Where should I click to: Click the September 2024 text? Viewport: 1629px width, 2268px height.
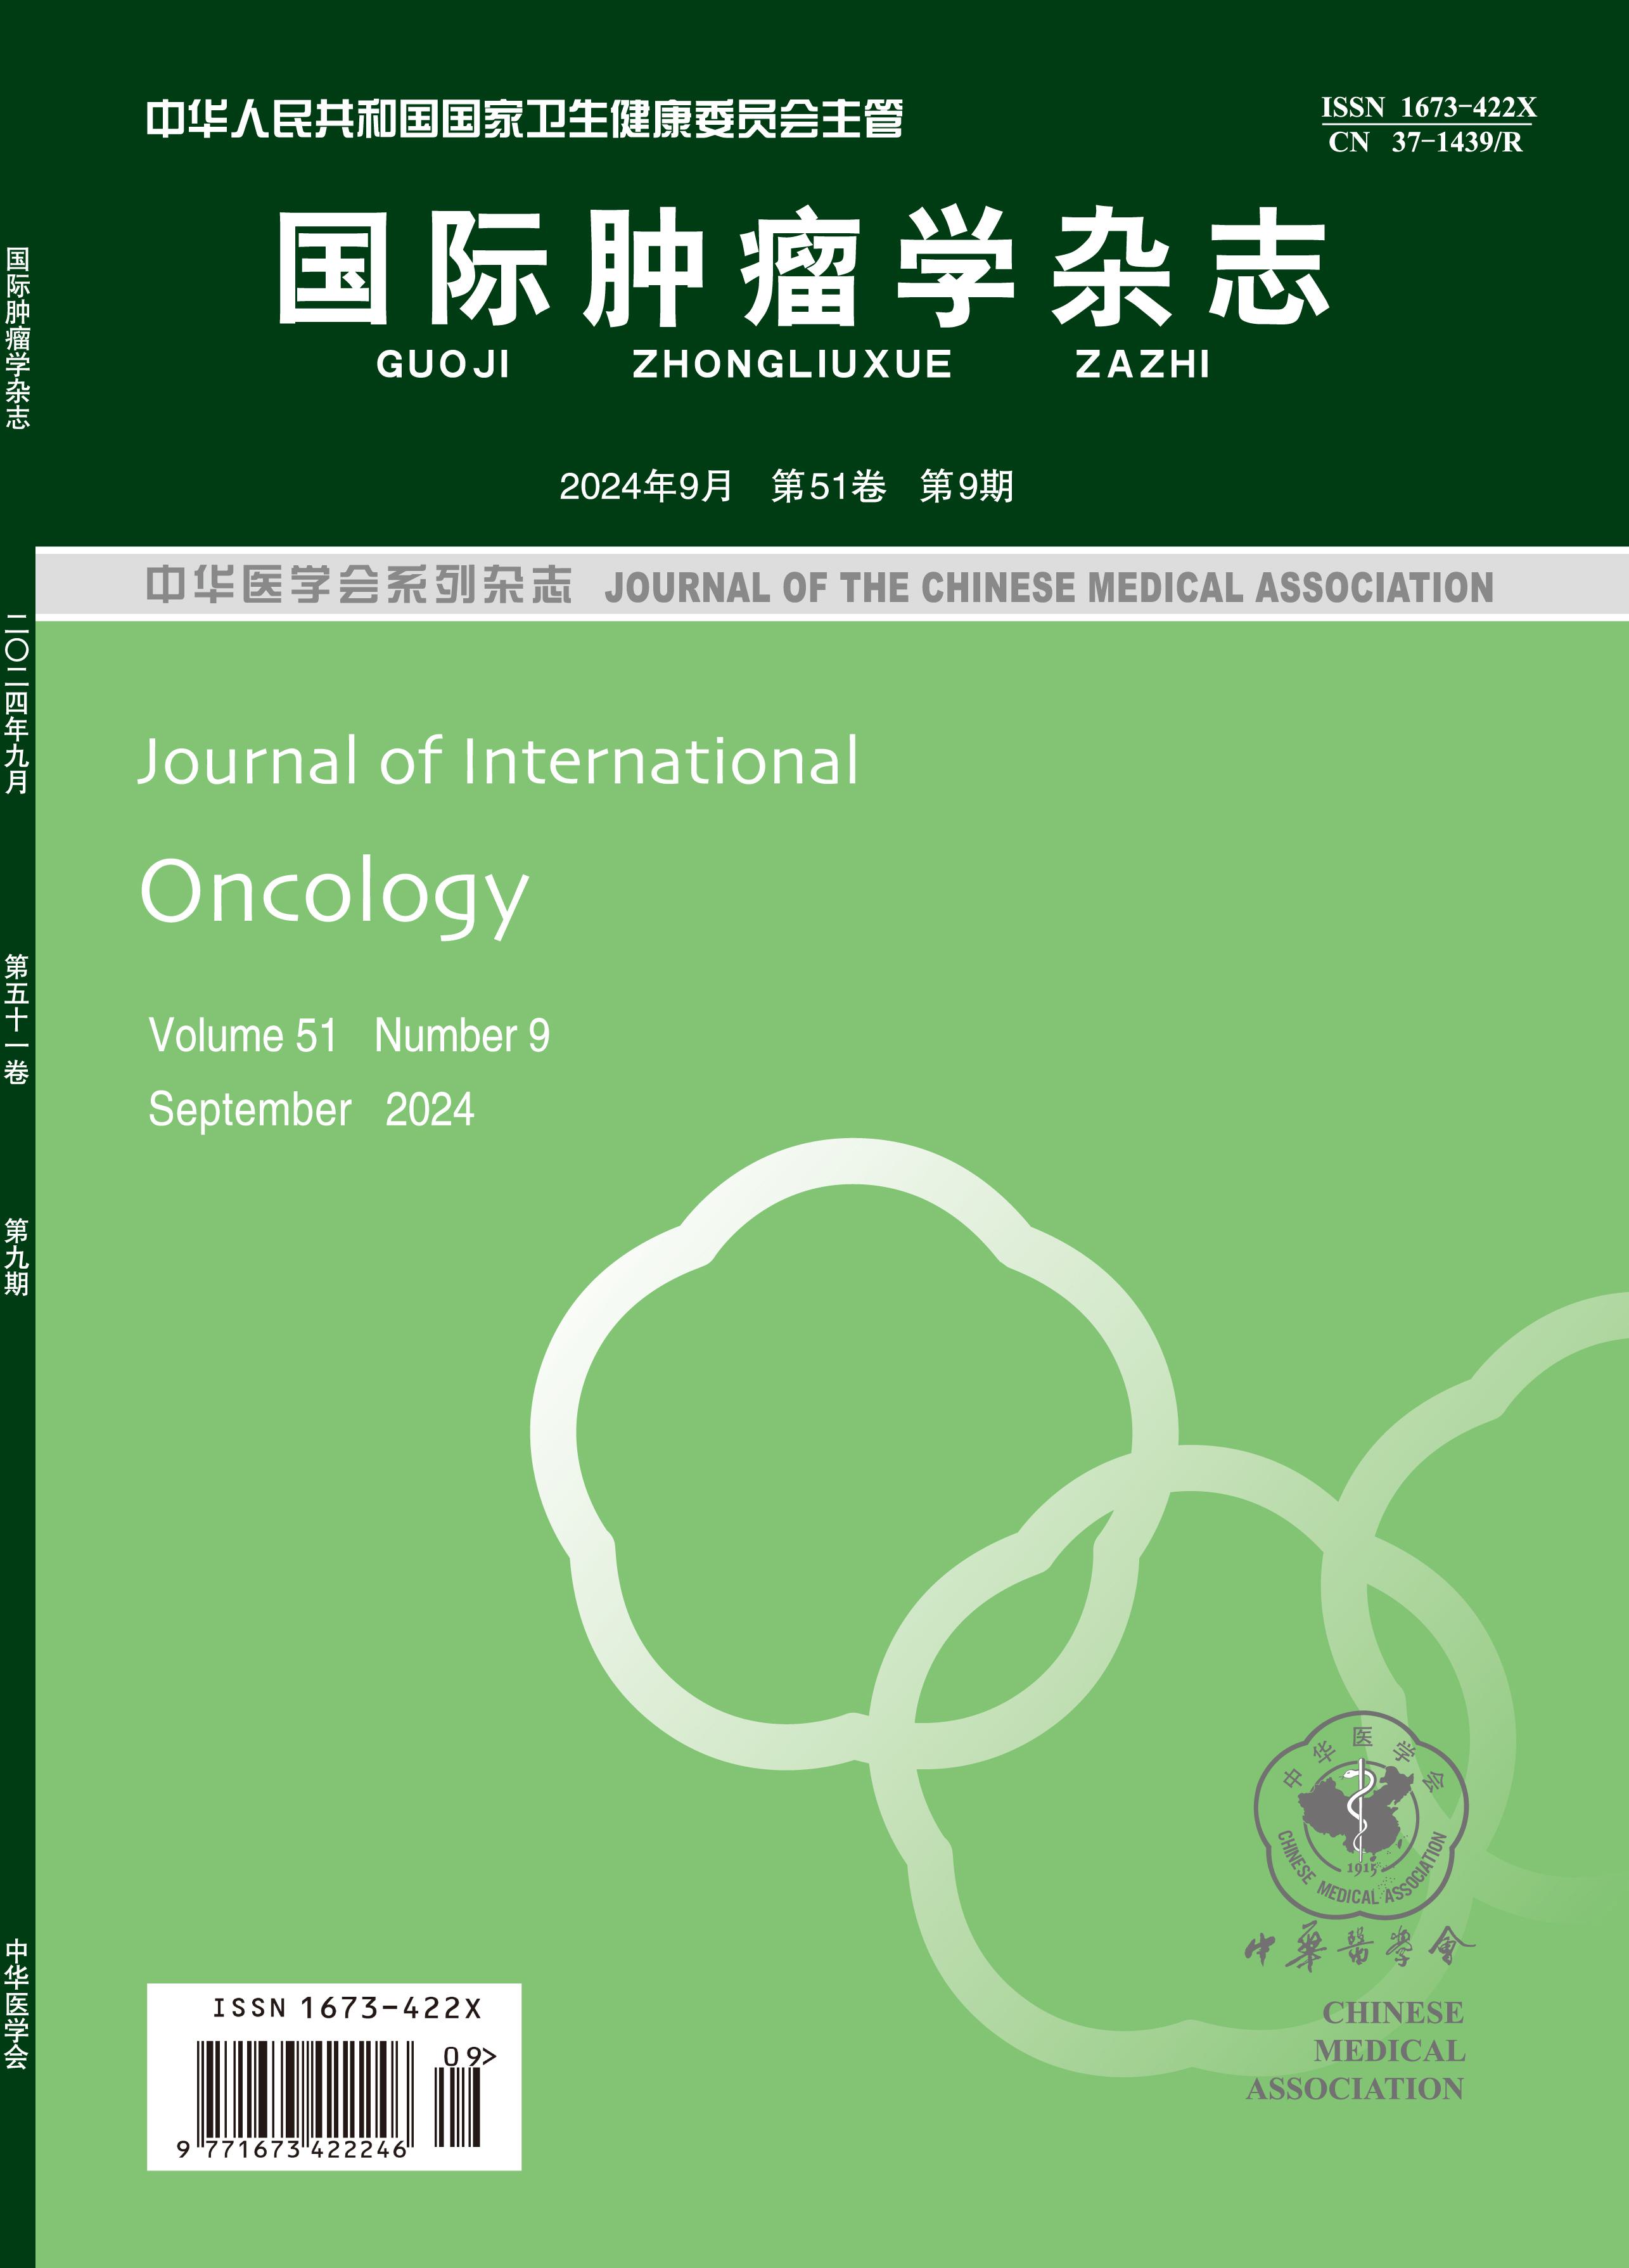[311, 1109]
